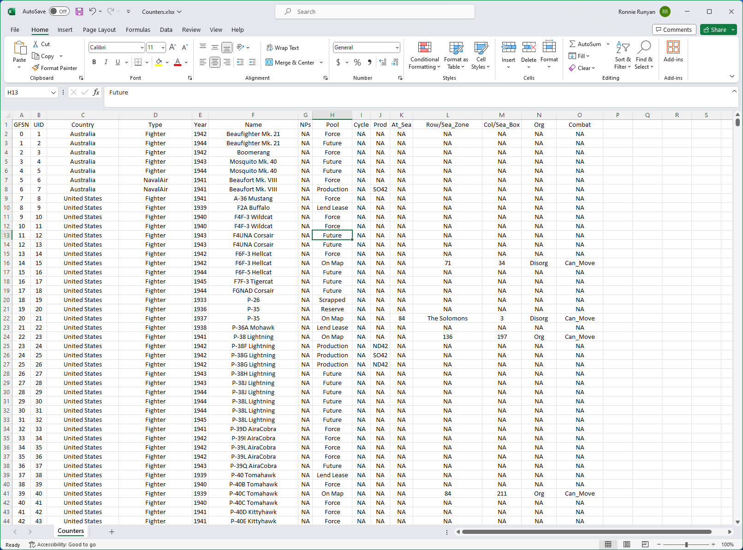
Task: Click the Share button
Action: pyautogui.click(x=715, y=30)
